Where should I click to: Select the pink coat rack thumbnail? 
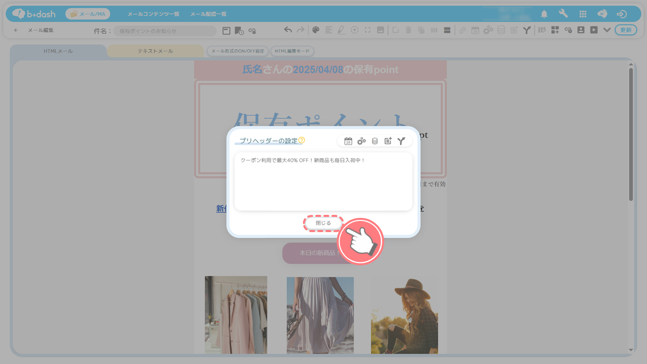(x=236, y=315)
